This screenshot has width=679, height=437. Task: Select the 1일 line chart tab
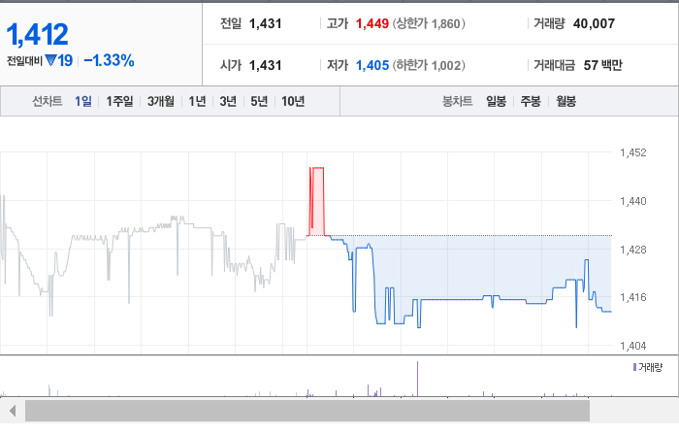[83, 101]
